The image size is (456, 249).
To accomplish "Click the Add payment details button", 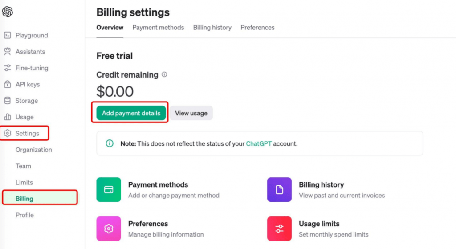I will click(x=131, y=113).
